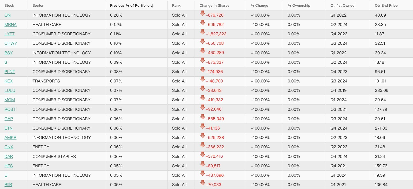Click the red arrow beside -526,238
413x189 pixels.
pos(203,136)
